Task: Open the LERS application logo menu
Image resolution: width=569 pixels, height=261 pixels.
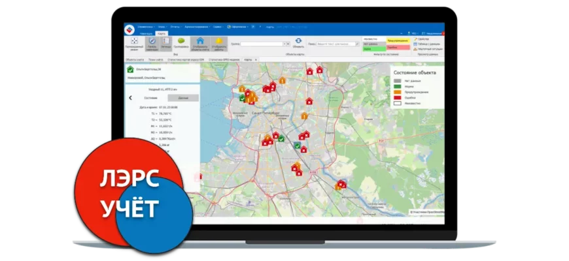Action: pos(129,29)
